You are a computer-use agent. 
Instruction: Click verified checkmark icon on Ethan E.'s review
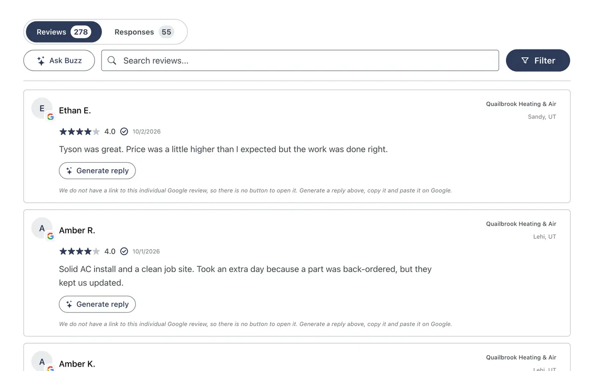click(124, 132)
